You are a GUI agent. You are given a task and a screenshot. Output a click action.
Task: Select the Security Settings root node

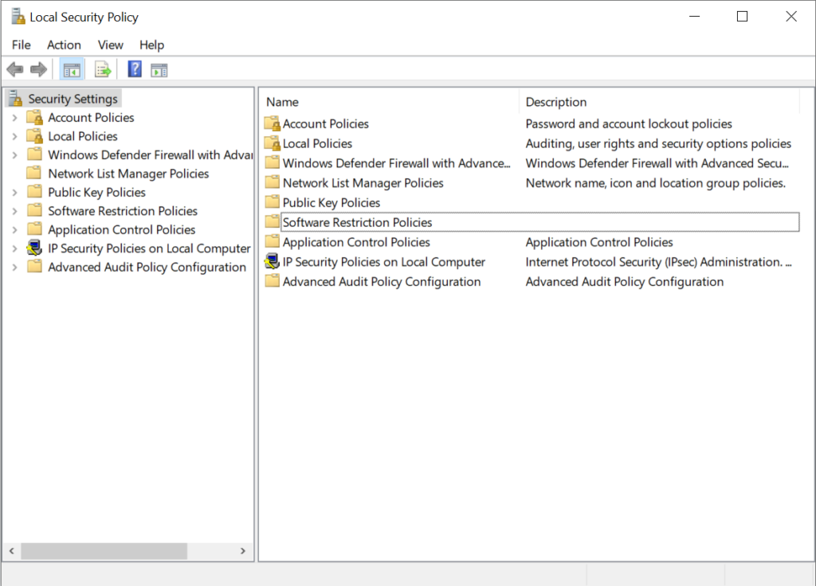(x=72, y=98)
